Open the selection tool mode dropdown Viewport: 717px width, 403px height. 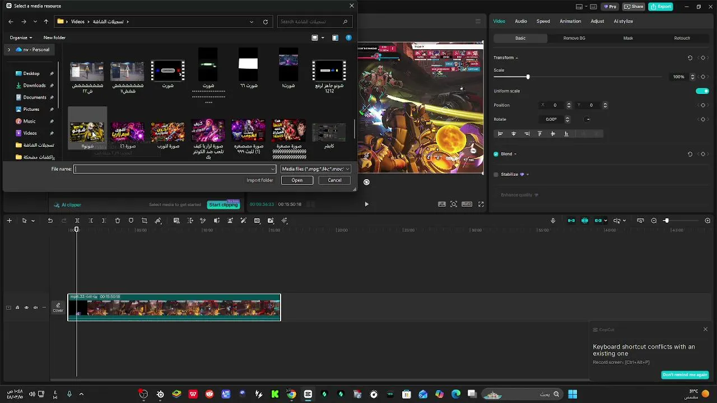[x=33, y=221]
